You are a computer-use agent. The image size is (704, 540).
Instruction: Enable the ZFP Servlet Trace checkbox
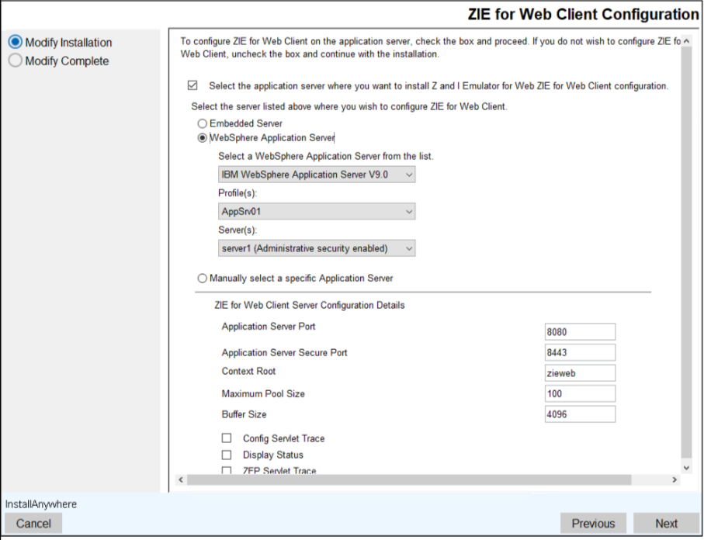(227, 470)
